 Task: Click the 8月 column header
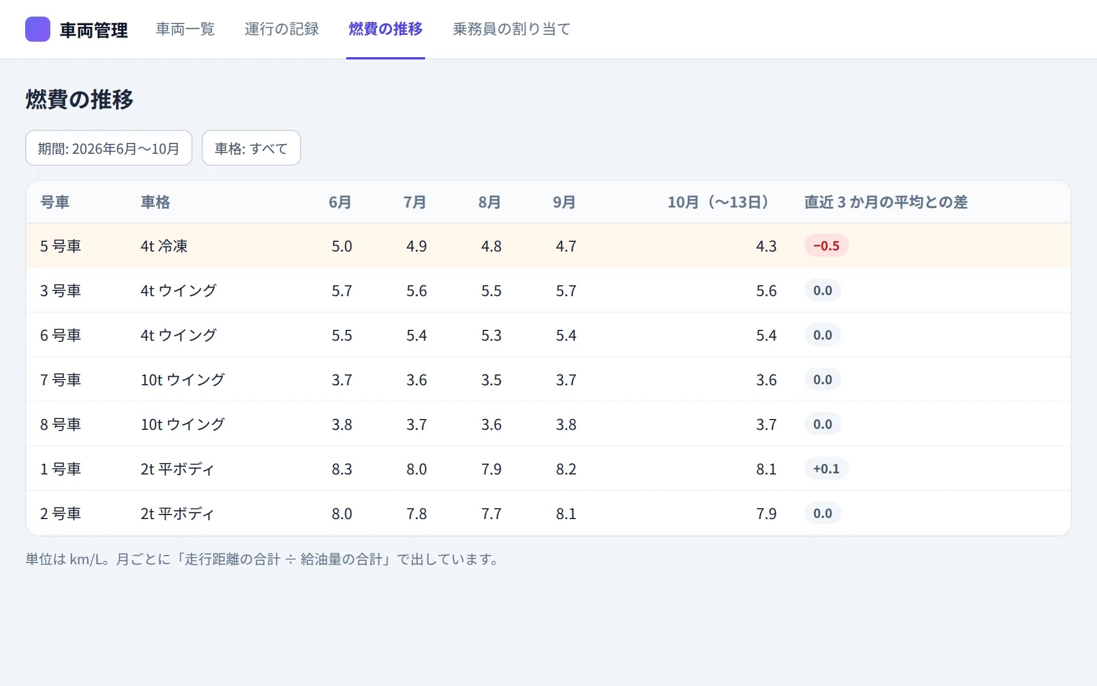490,202
